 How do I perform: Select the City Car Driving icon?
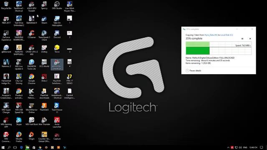coord(19,79)
